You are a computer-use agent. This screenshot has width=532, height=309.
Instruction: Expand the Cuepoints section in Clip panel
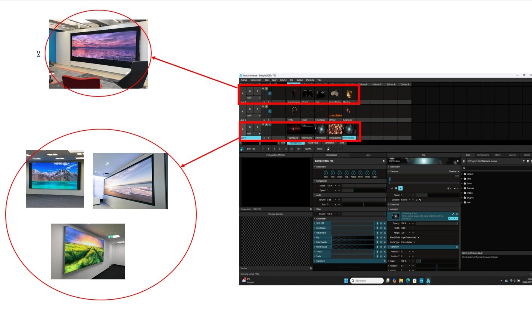pos(395,205)
